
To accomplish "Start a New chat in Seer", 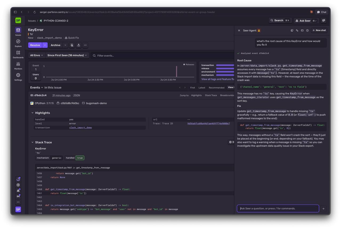I will (x=319, y=30).
